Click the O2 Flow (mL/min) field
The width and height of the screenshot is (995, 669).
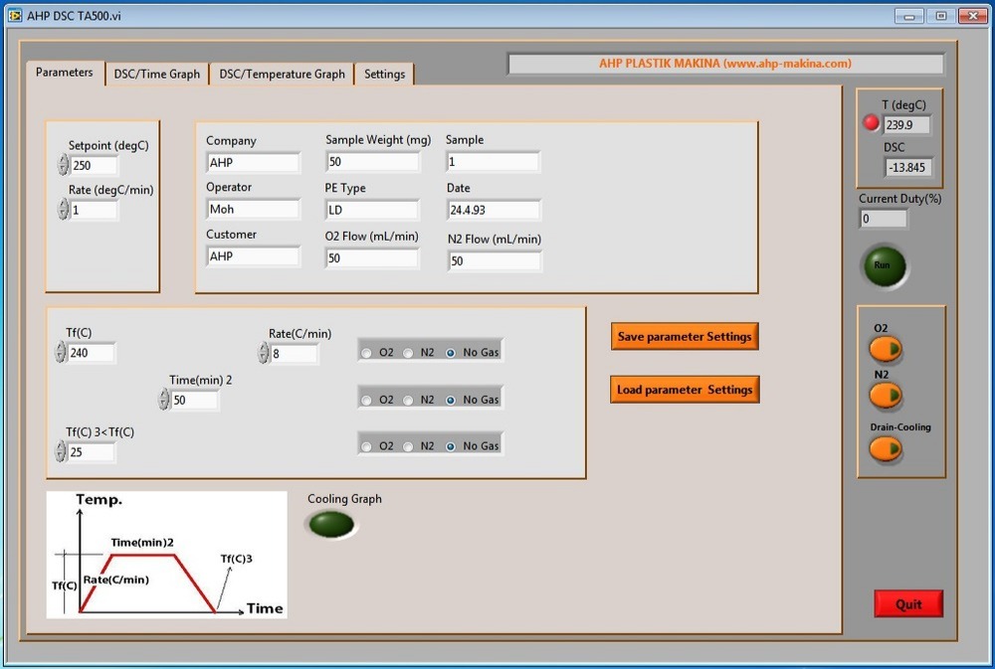(372, 257)
